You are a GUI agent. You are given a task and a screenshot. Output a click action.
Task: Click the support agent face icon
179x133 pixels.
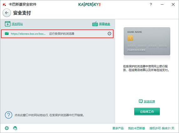tap(15, 128)
